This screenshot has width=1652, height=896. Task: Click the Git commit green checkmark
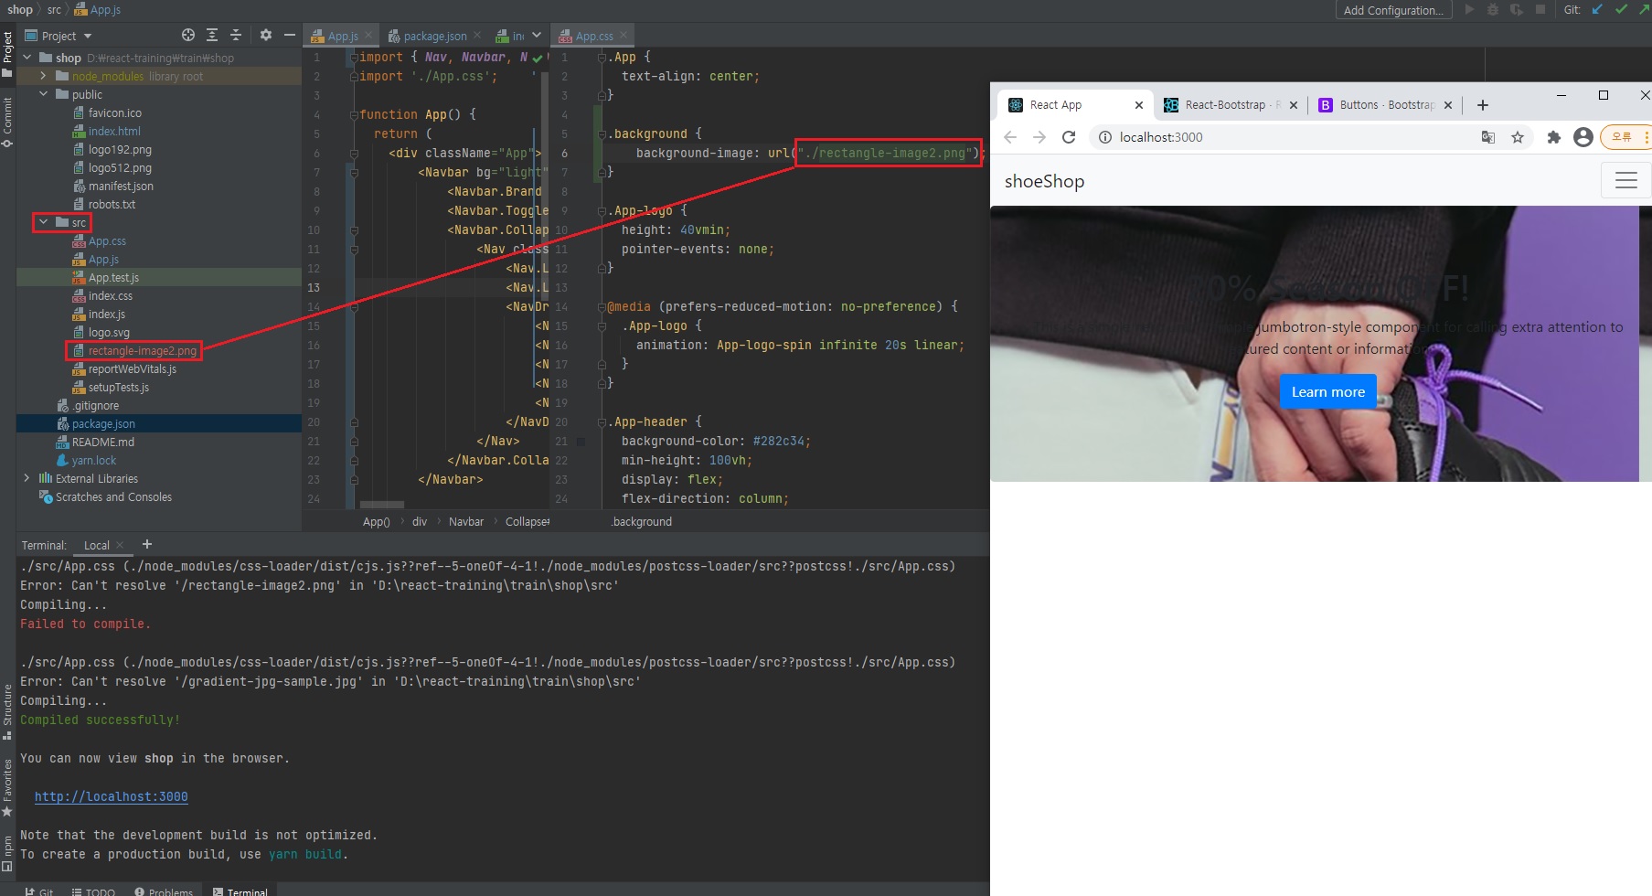[1621, 10]
